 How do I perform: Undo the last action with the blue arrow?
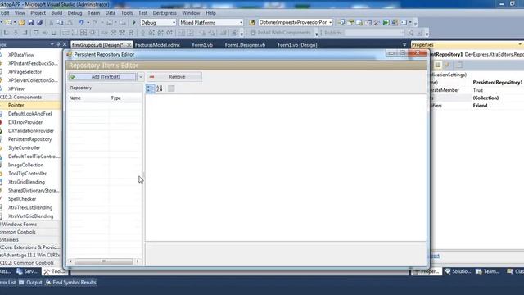[x=80, y=23]
